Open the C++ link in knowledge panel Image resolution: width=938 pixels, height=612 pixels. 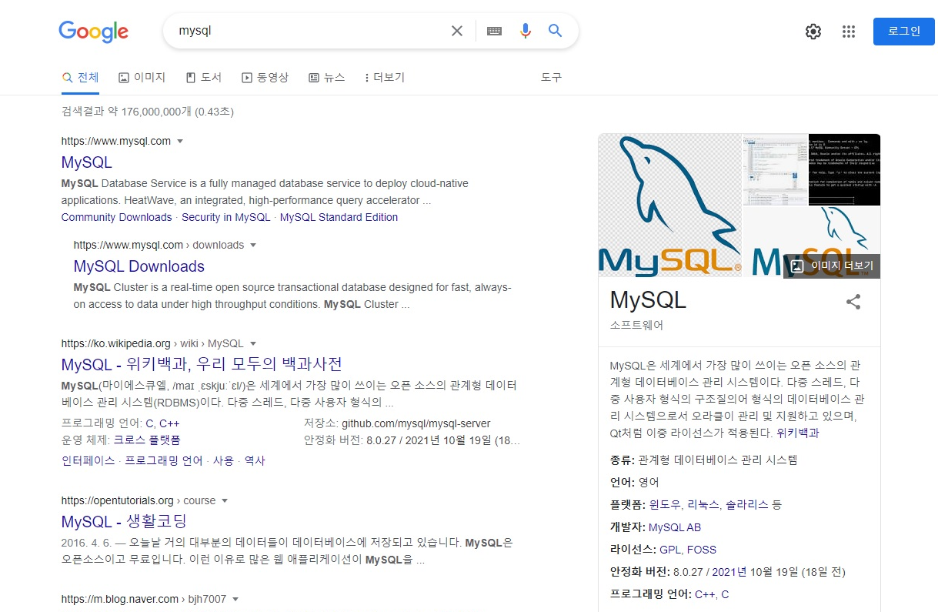point(705,594)
